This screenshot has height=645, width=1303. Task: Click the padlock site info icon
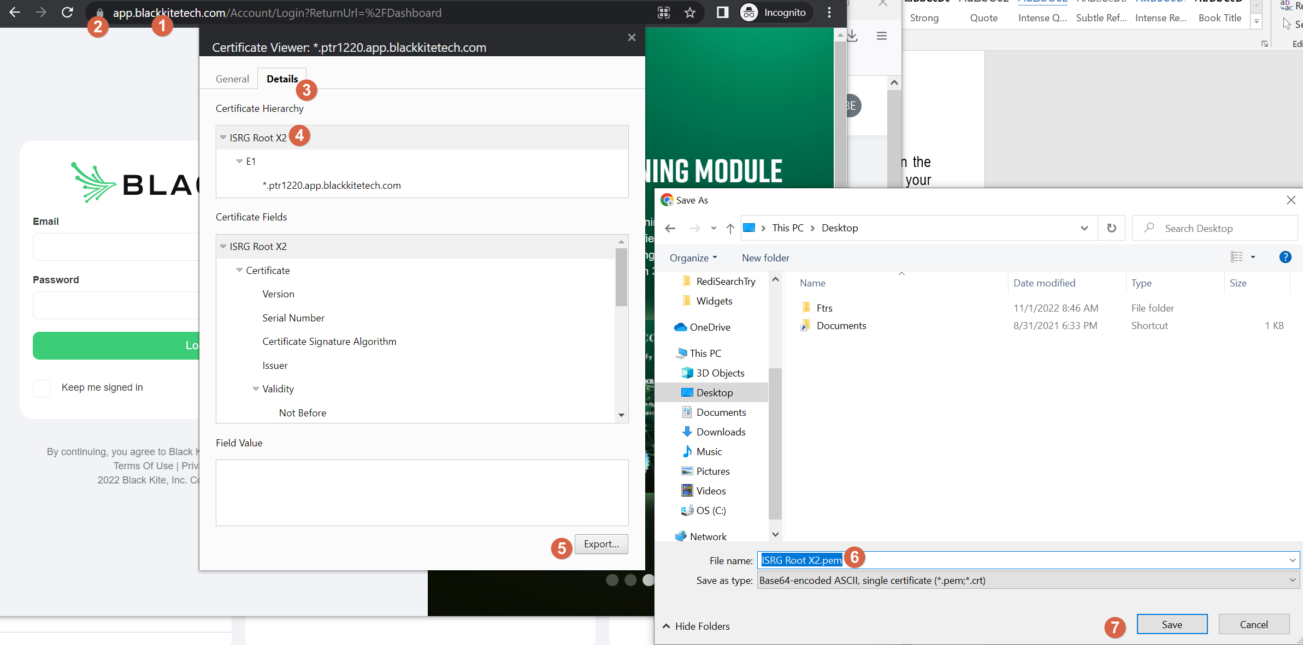point(99,13)
